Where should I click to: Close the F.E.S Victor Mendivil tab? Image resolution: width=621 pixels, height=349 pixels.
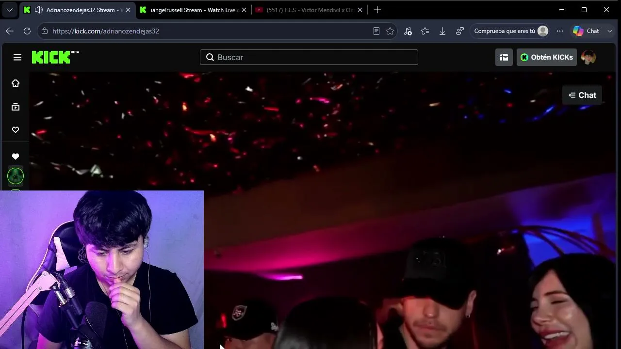(360, 10)
